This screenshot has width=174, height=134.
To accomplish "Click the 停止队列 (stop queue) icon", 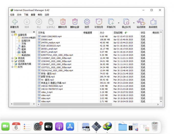I will click(126, 22).
